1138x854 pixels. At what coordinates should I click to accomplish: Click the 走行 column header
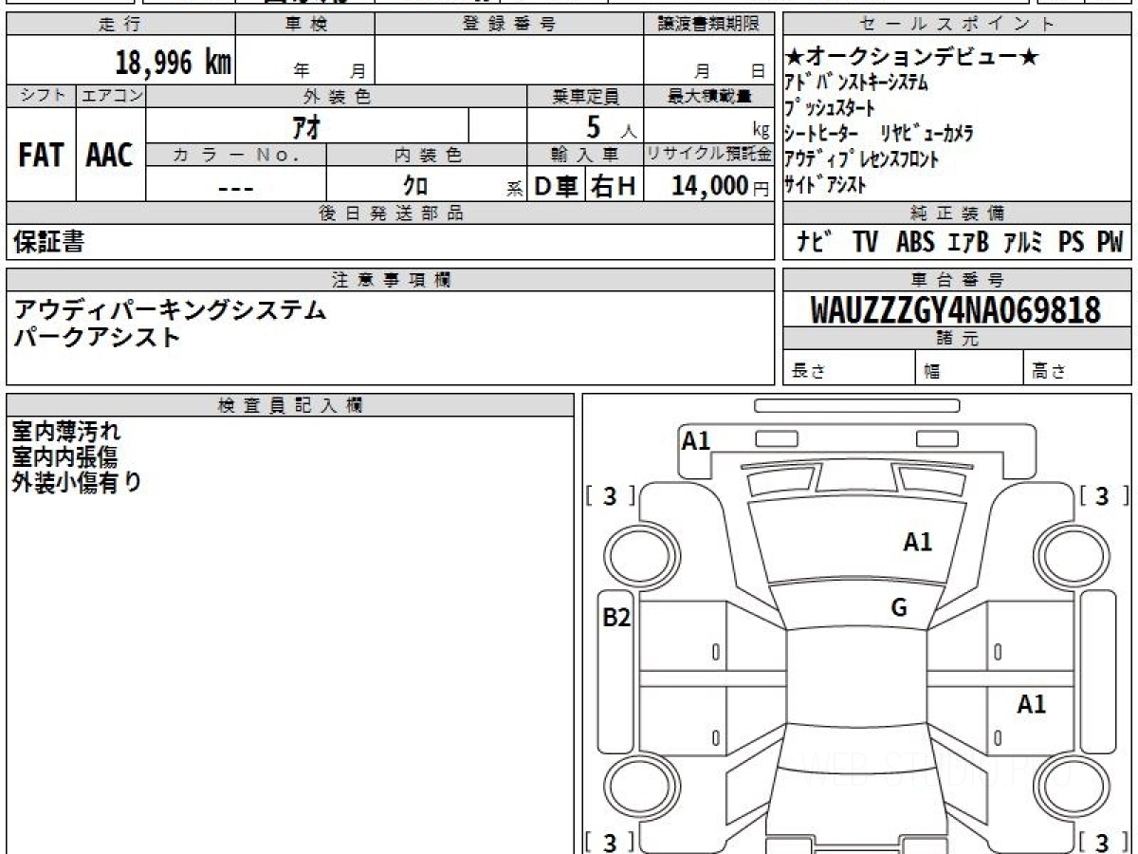pos(119,25)
